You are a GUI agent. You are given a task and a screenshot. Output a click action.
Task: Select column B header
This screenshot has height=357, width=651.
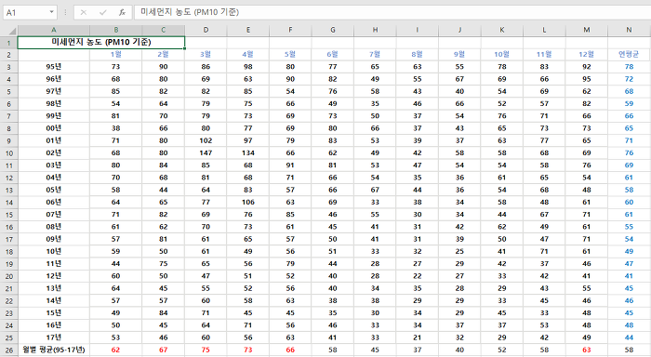116,30
